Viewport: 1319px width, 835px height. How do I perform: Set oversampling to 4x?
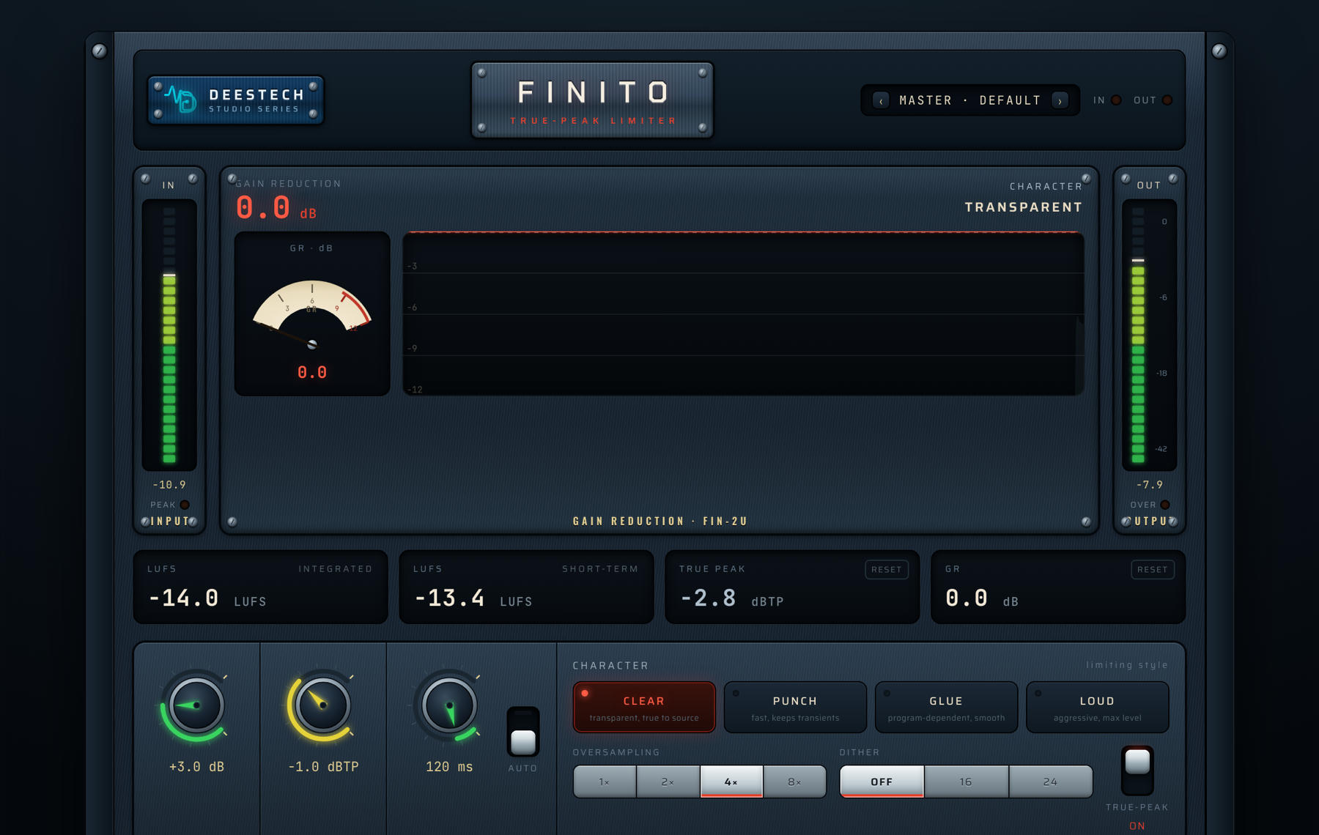tap(731, 782)
